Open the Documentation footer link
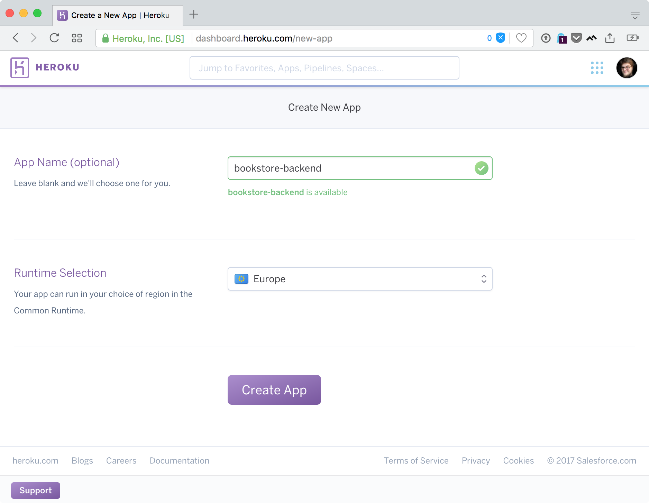Image resolution: width=649 pixels, height=503 pixels. [x=180, y=461]
